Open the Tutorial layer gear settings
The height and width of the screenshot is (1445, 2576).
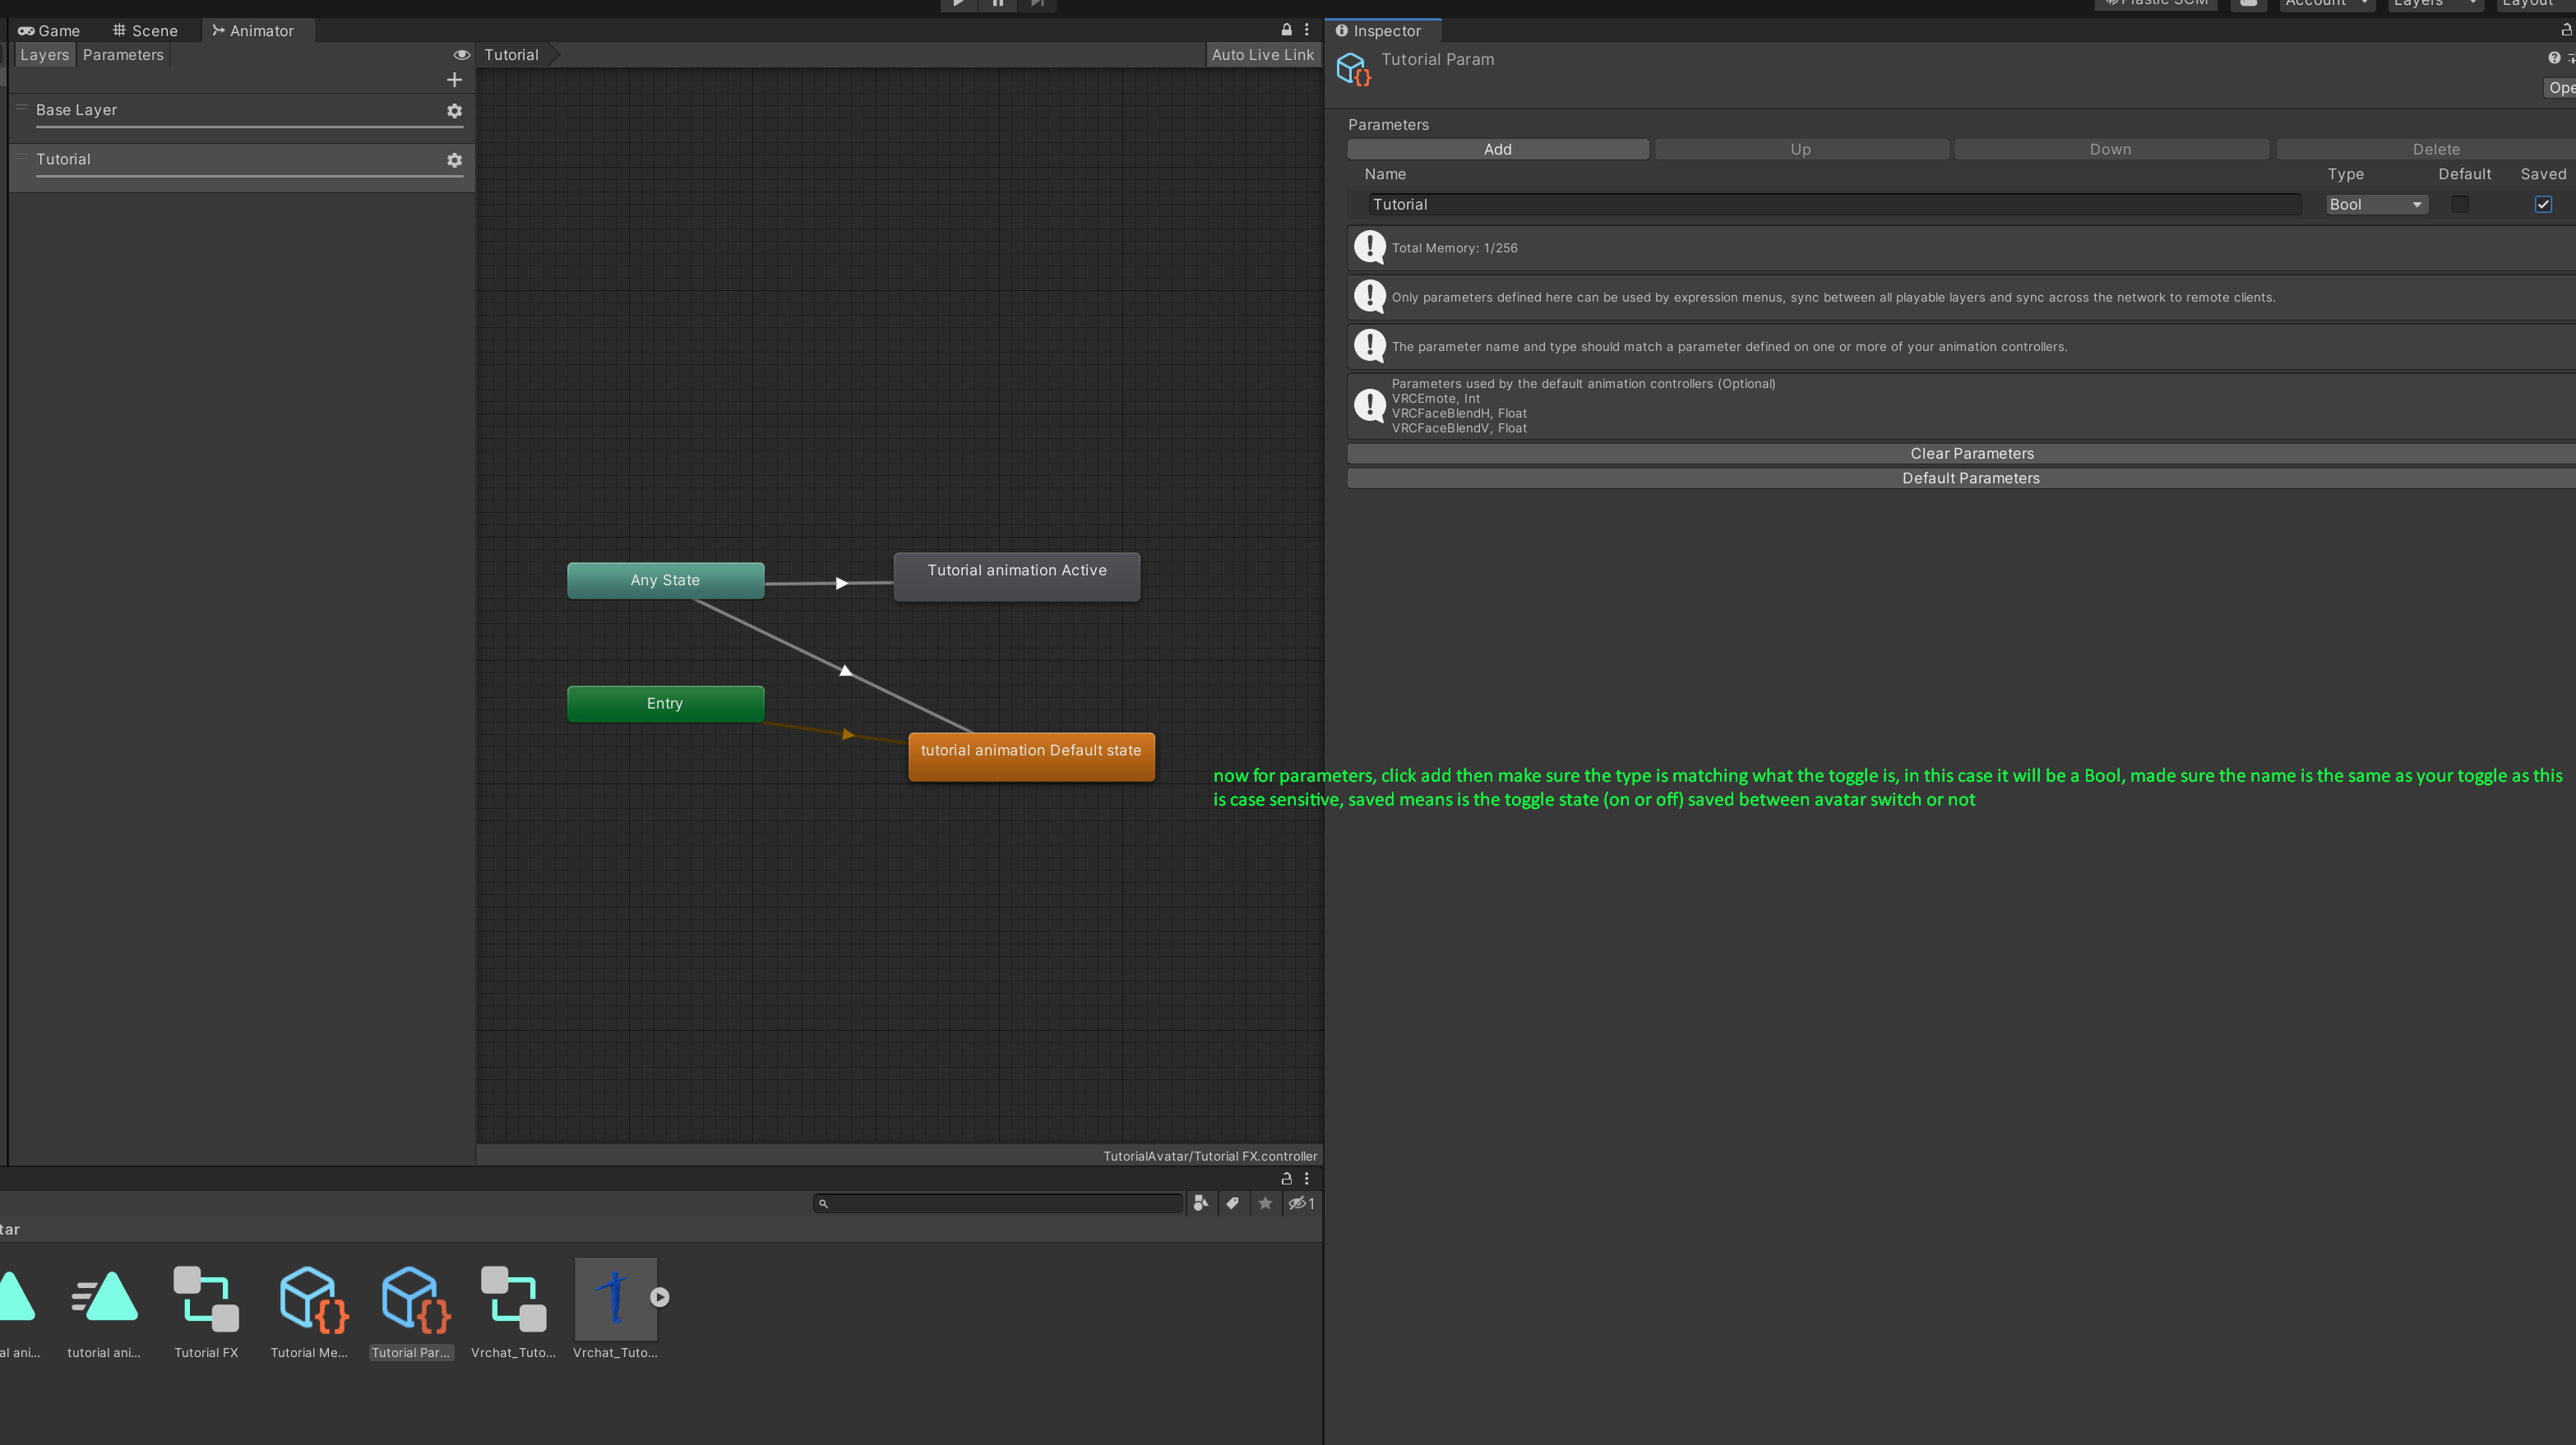[454, 160]
